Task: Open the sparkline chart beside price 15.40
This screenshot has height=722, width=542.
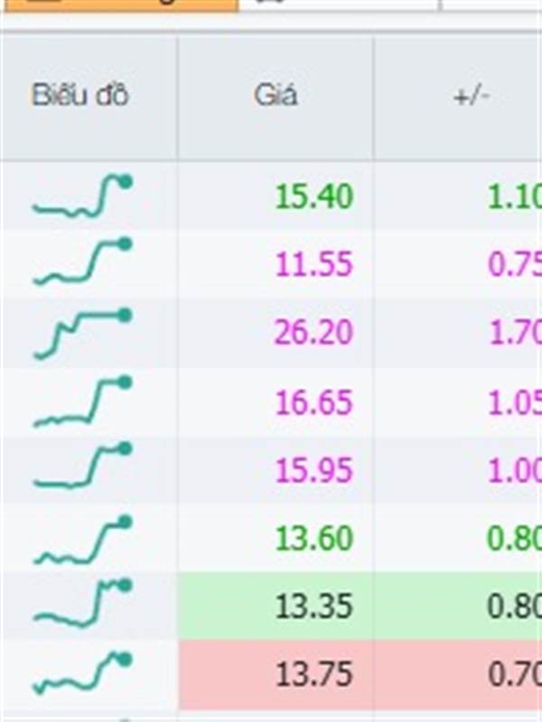Action: coord(82,197)
